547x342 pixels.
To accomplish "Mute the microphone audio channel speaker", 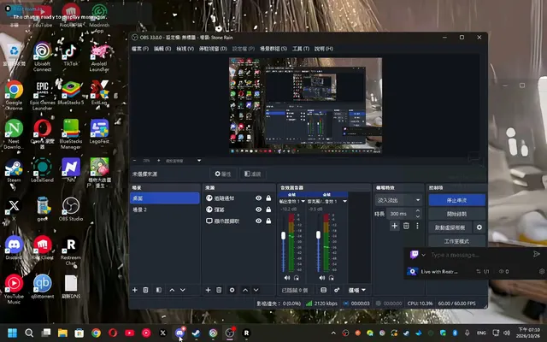I will click(321, 278).
